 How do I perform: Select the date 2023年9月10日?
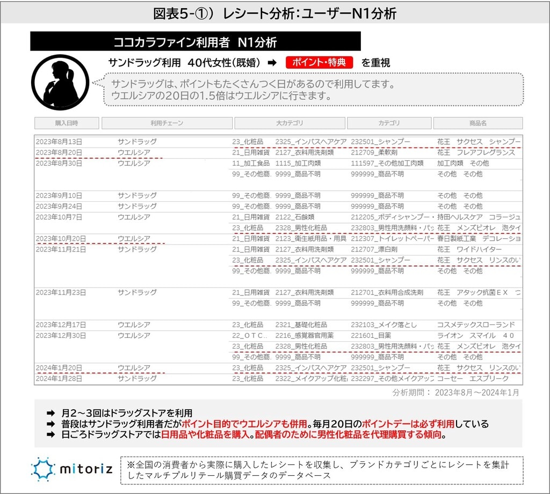(x=59, y=195)
